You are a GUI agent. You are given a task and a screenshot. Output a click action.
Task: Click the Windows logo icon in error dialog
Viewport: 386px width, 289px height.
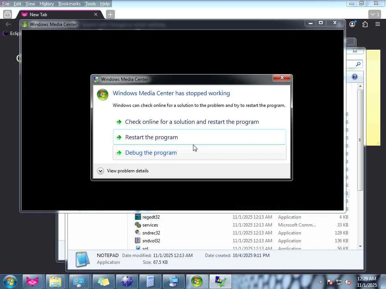[103, 94]
